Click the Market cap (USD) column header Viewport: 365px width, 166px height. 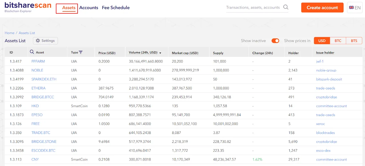[x=185, y=53]
